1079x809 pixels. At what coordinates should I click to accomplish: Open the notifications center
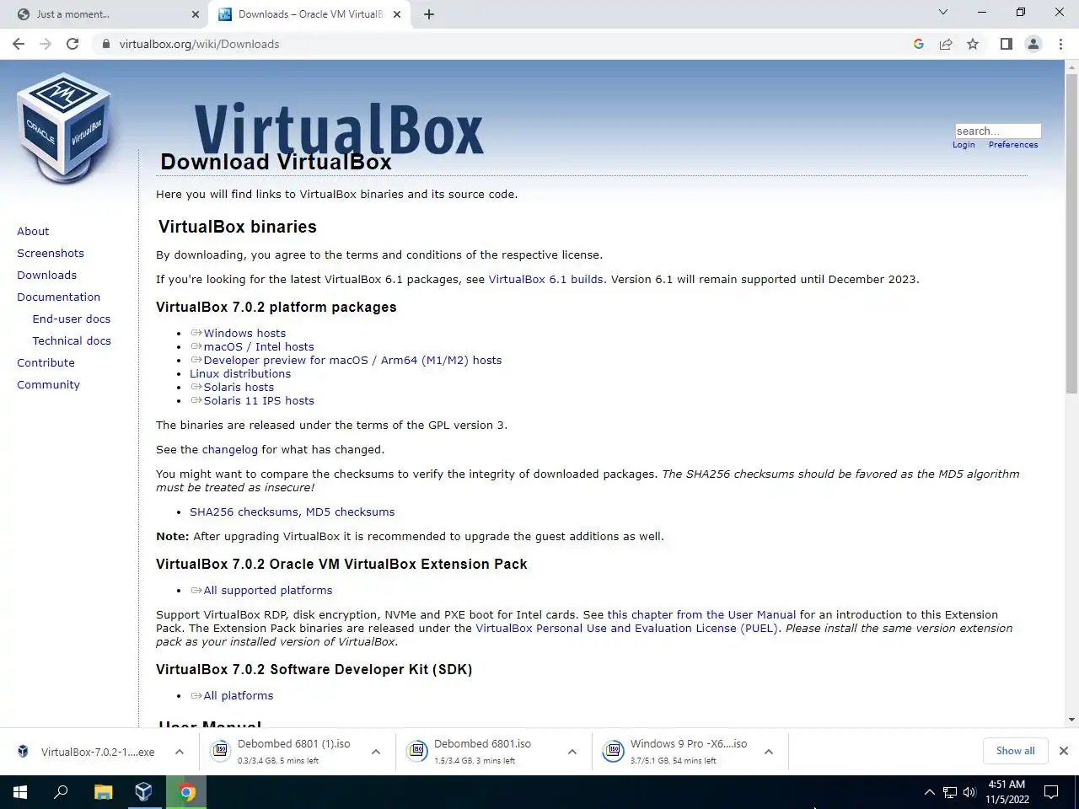click(1051, 792)
